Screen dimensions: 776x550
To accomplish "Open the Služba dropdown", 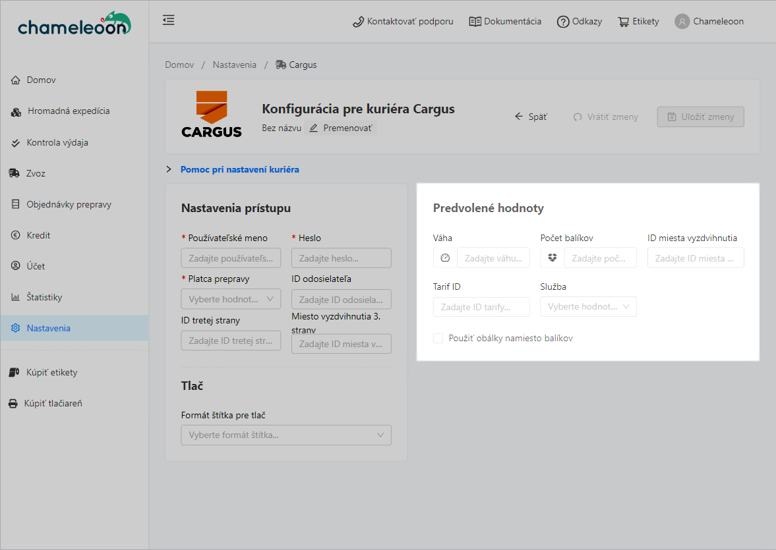I will [x=588, y=307].
